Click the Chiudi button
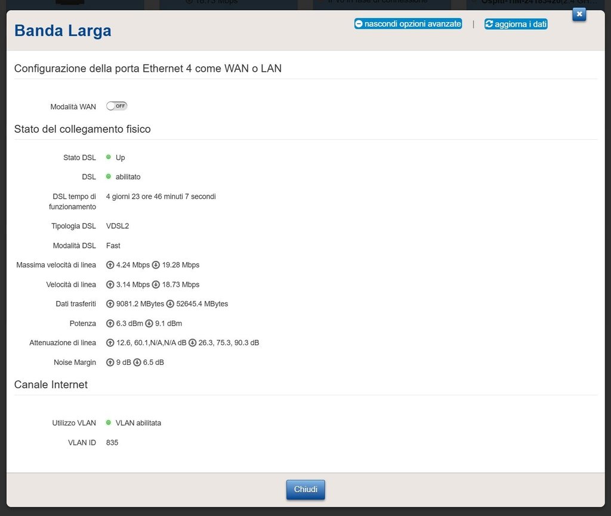This screenshot has height=516, width=611. click(x=305, y=490)
